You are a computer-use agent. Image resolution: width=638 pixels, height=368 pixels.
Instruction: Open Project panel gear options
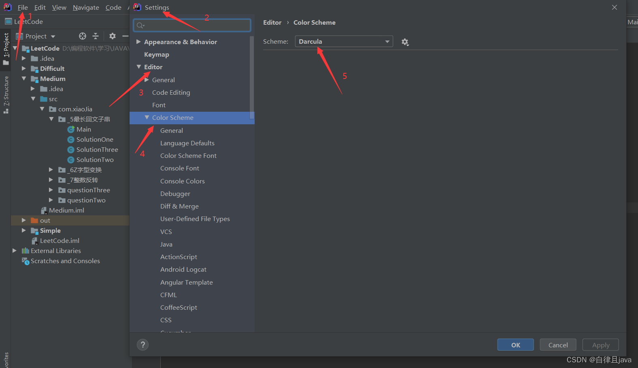113,36
